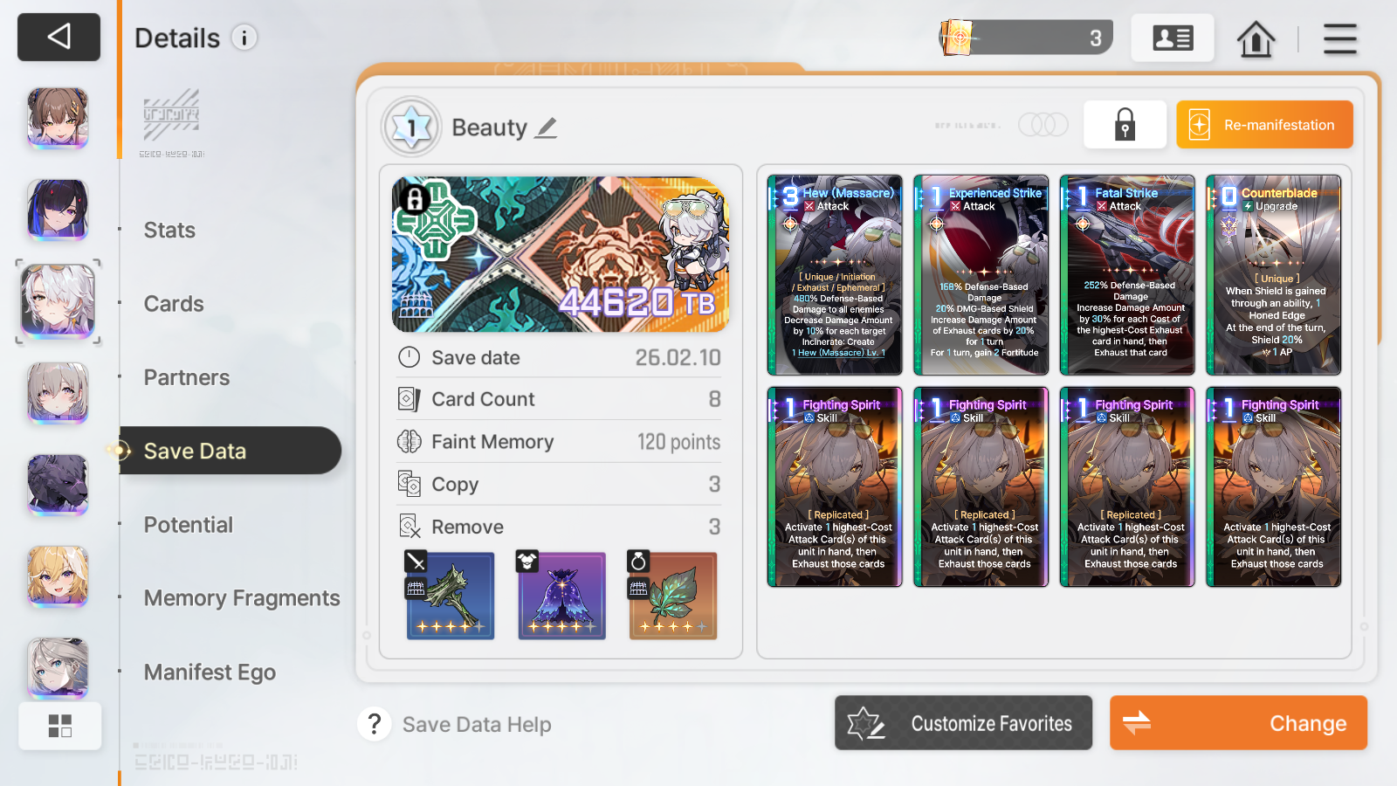Select the Counterblade upgrade card
1397x786 pixels.
pos(1274,275)
